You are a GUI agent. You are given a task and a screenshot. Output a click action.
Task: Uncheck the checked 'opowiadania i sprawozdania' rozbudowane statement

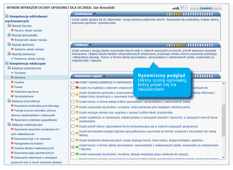click(73, 147)
